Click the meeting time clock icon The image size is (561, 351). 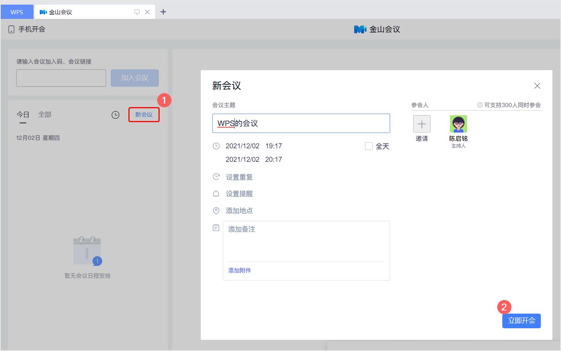click(x=216, y=146)
